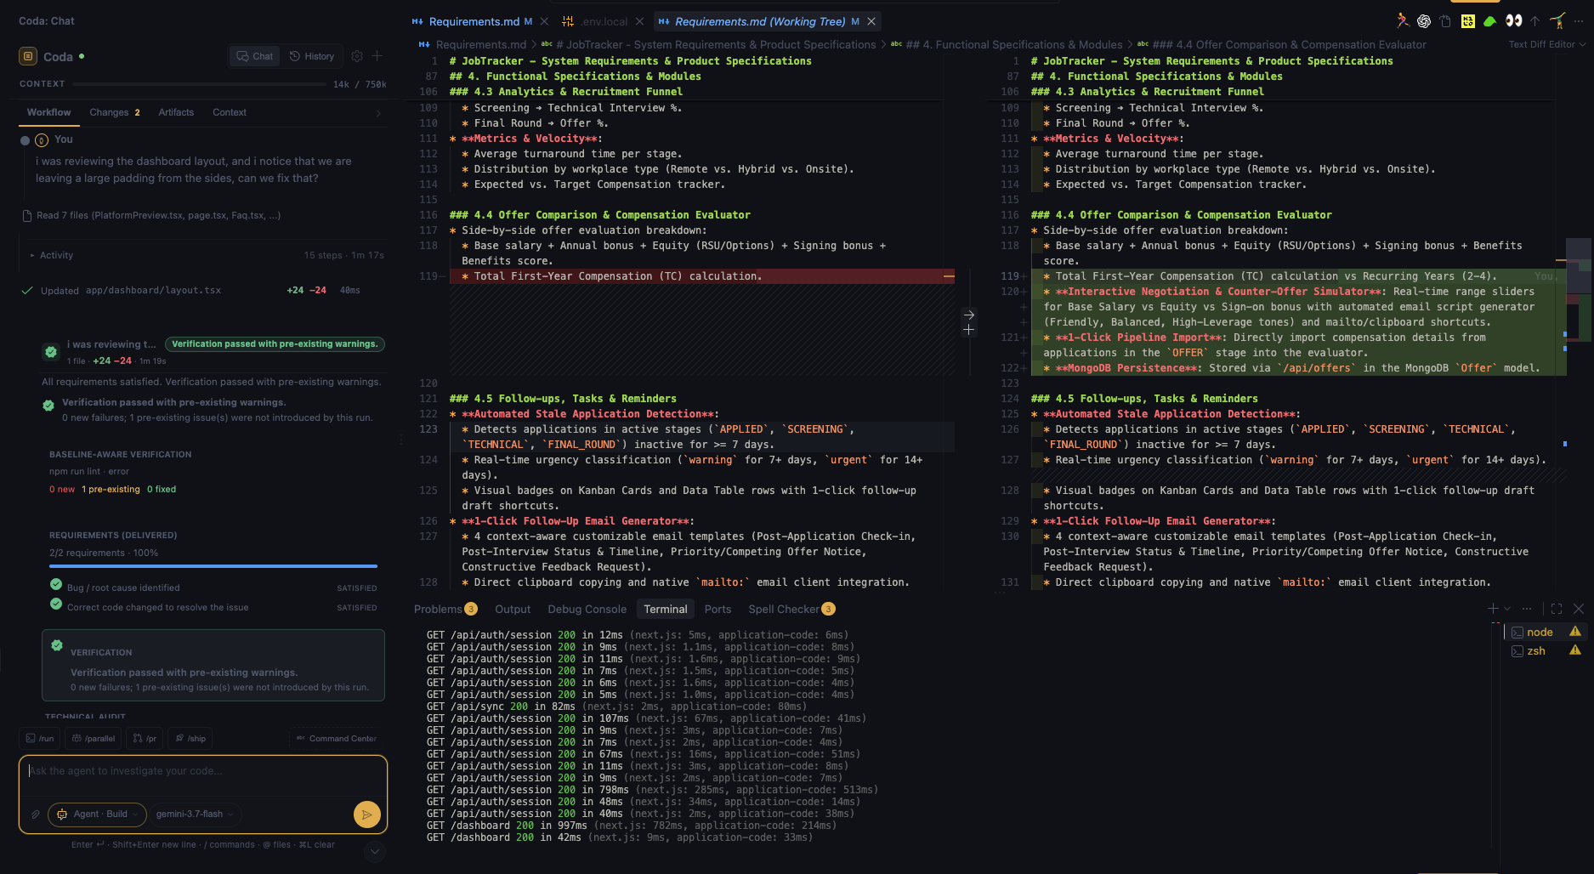Open the new terminal launch profile dropdown
The width and height of the screenshot is (1594, 874).
[1507, 609]
